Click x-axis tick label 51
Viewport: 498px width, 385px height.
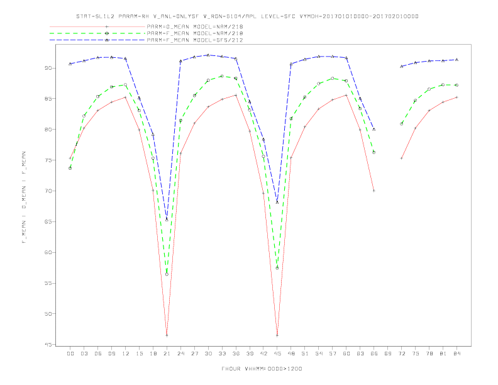coord(305,354)
